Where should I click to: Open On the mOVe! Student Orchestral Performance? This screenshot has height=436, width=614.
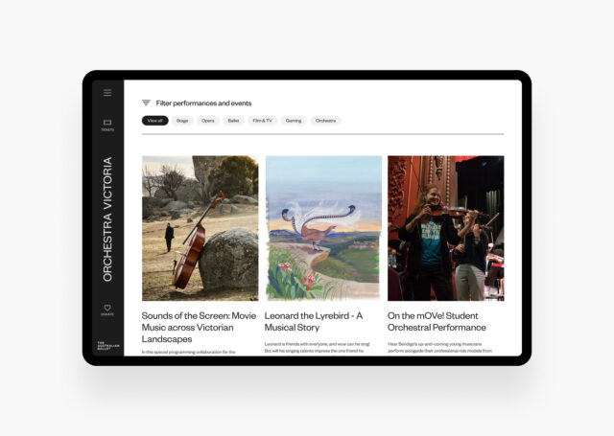coord(437,321)
